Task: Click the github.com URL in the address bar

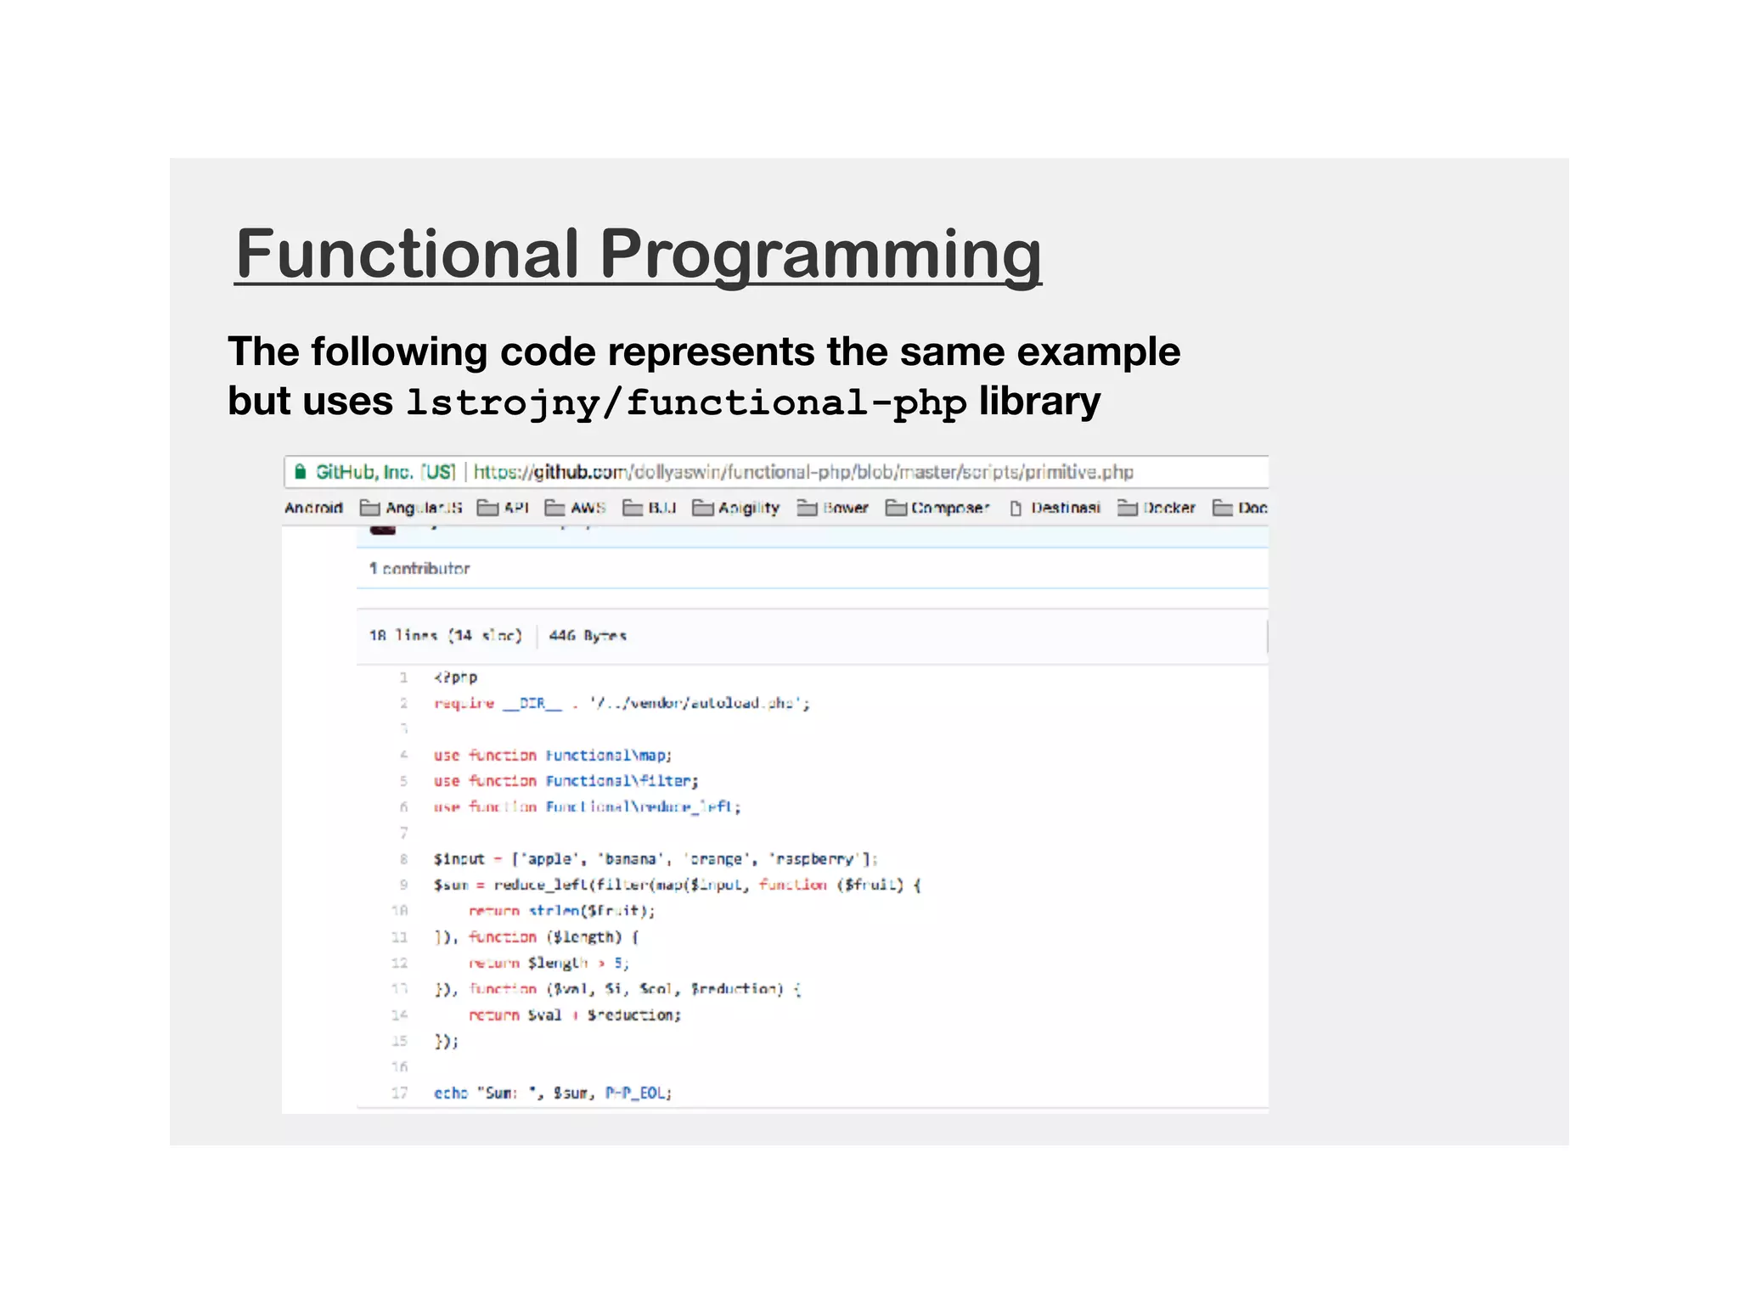Action: tap(803, 471)
